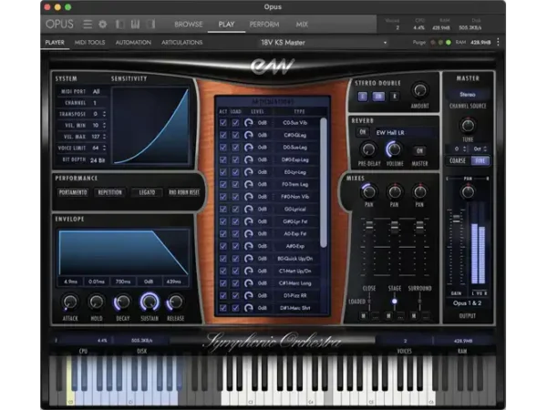Move the Close mic fader
Screen dimensions: 547x410
point(368,226)
